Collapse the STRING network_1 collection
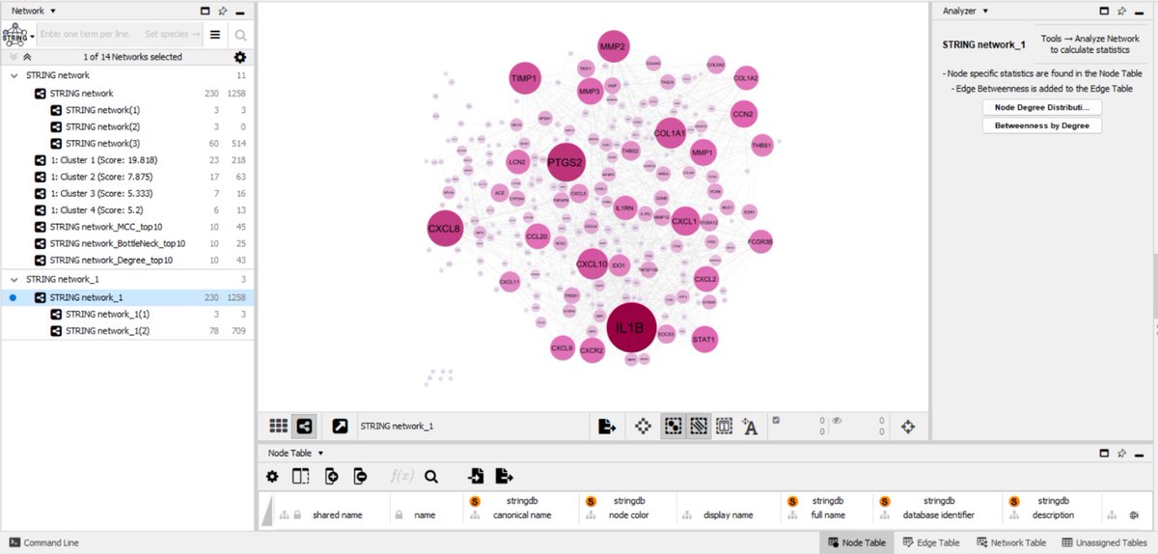The height and width of the screenshot is (554, 1158). (14, 280)
